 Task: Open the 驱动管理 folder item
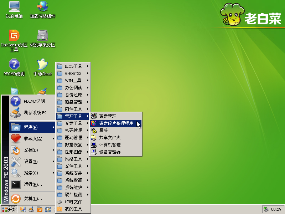coord(73,137)
